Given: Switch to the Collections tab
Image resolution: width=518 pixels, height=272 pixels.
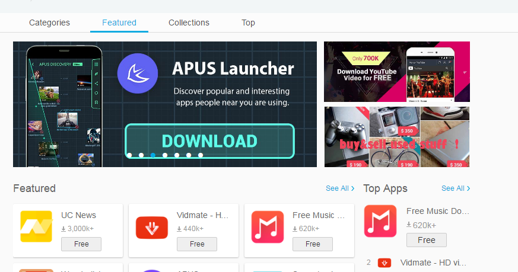Looking at the screenshot, I should 189,23.
